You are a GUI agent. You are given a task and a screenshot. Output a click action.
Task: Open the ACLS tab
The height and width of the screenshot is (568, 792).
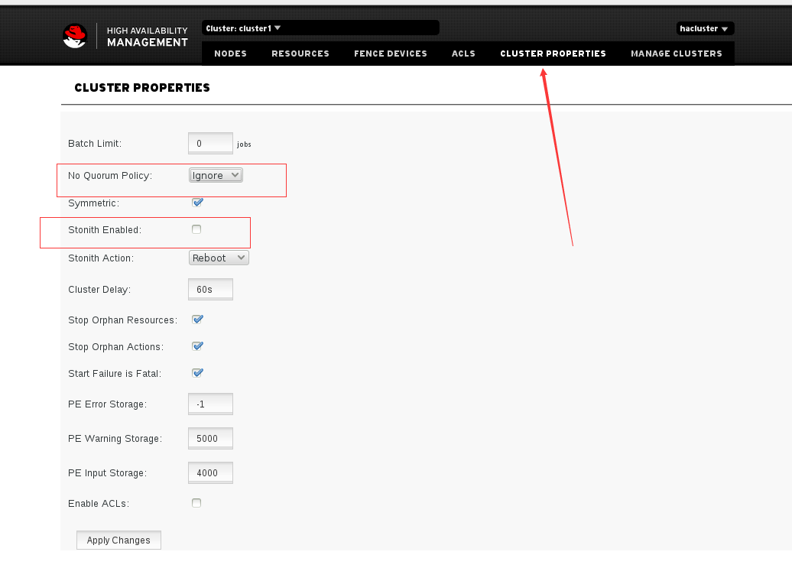click(463, 54)
